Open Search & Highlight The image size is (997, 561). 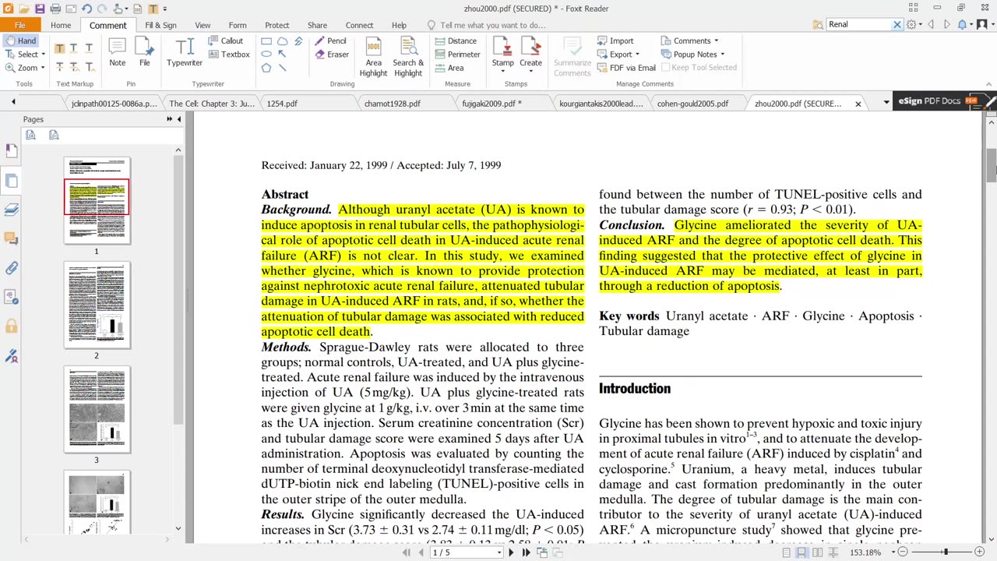tap(408, 57)
